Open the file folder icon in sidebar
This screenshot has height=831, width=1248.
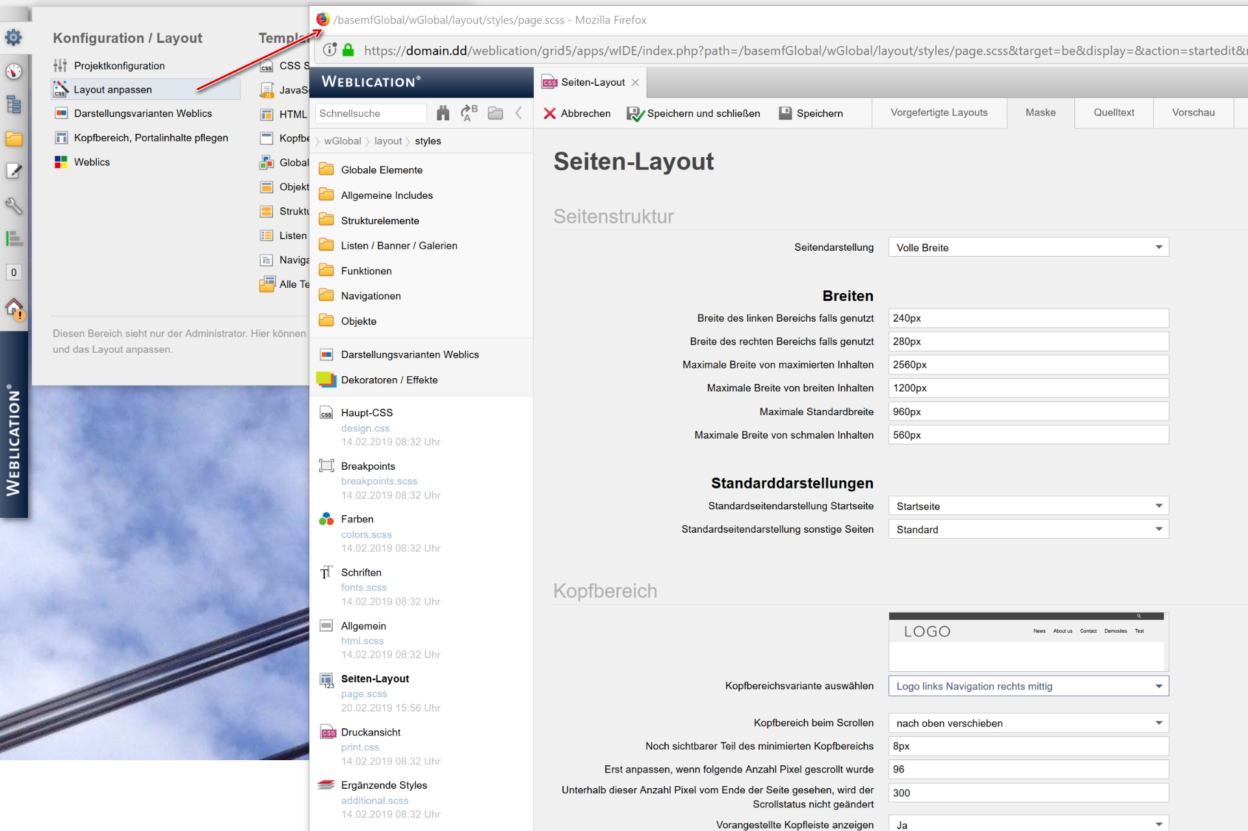(14, 138)
